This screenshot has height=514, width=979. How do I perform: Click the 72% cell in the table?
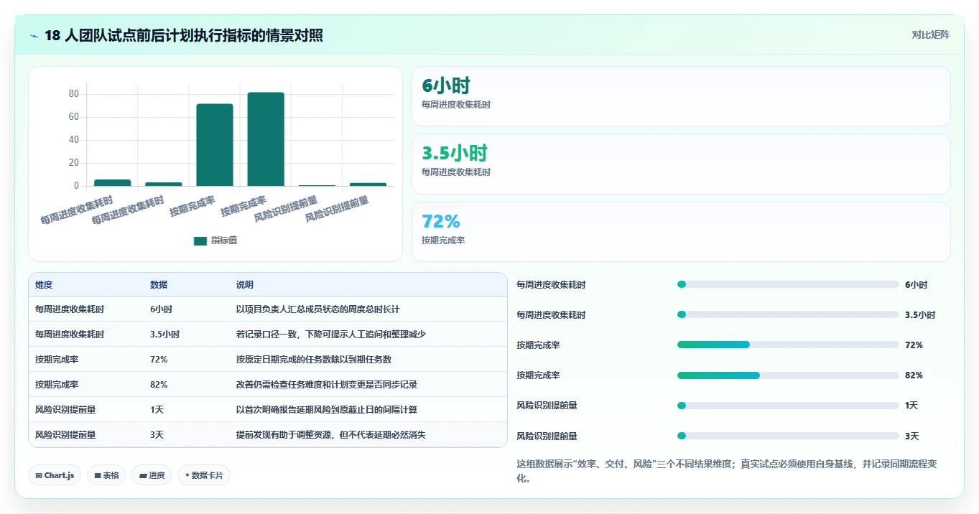pyautogui.click(x=159, y=360)
